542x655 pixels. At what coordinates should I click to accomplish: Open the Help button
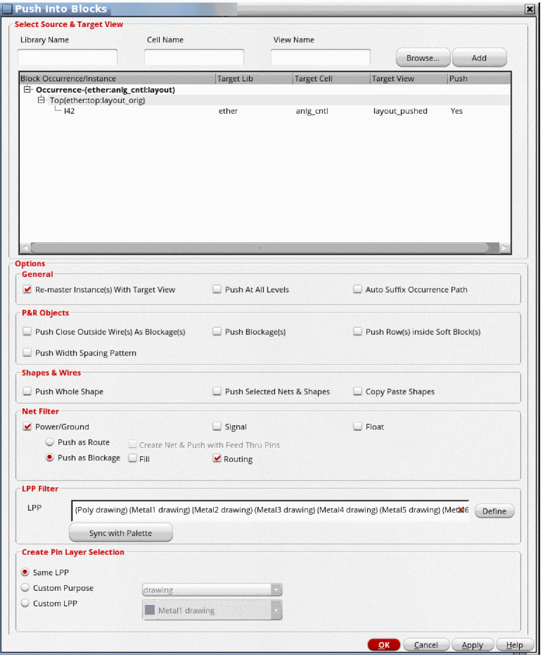514,644
